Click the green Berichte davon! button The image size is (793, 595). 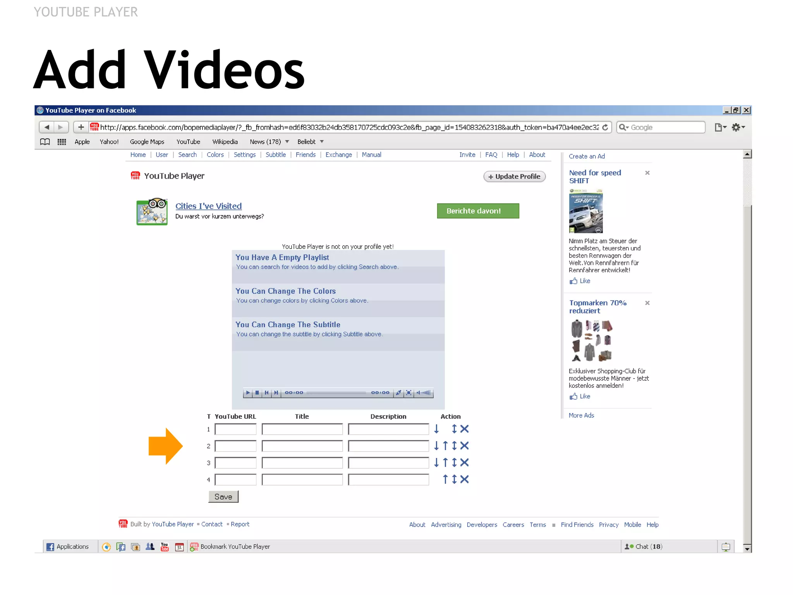[x=478, y=211]
